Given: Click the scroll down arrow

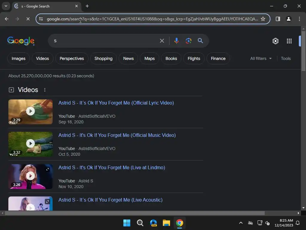Looking at the screenshot, I should tap(303, 208).
